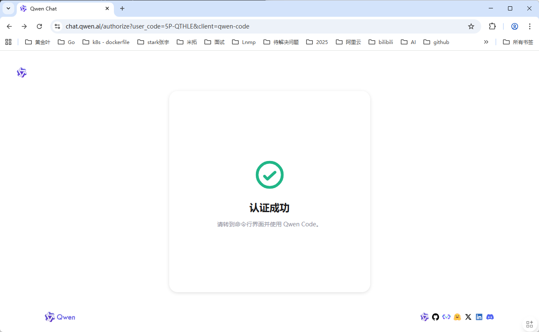View site information icon in address bar

57,26
